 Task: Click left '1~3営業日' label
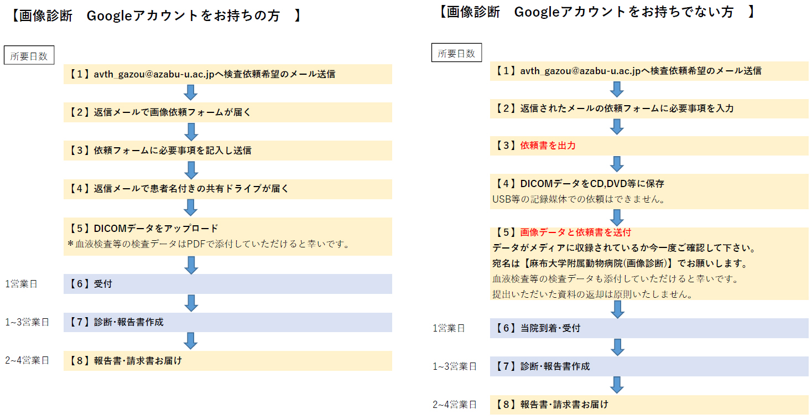(28, 322)
